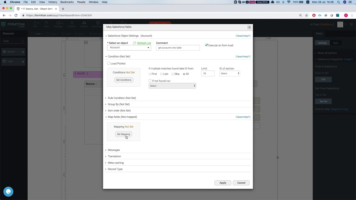Screen dimensions: 356x200
Task: Click the search icon in Elements panel
Action: tap(22, 41)
